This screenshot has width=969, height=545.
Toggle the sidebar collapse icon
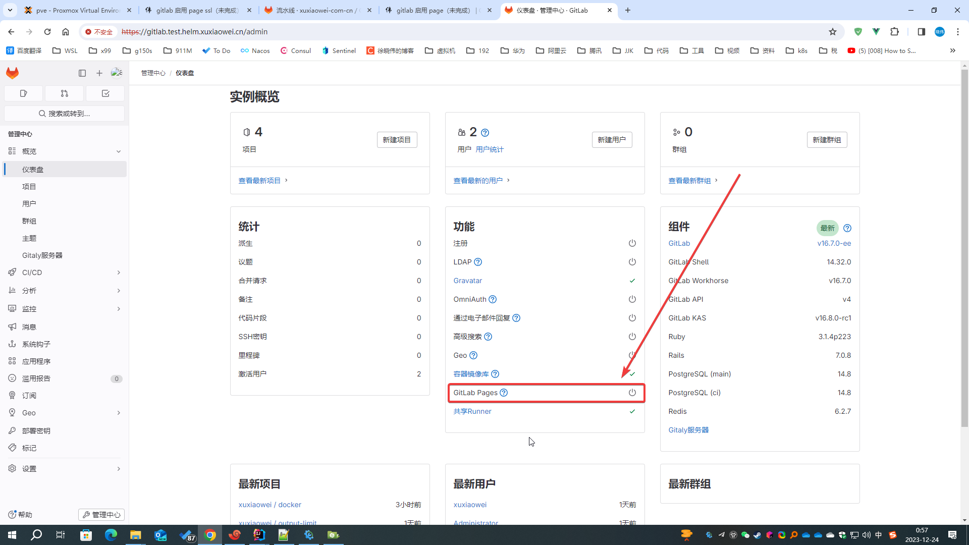coord(82,73)
